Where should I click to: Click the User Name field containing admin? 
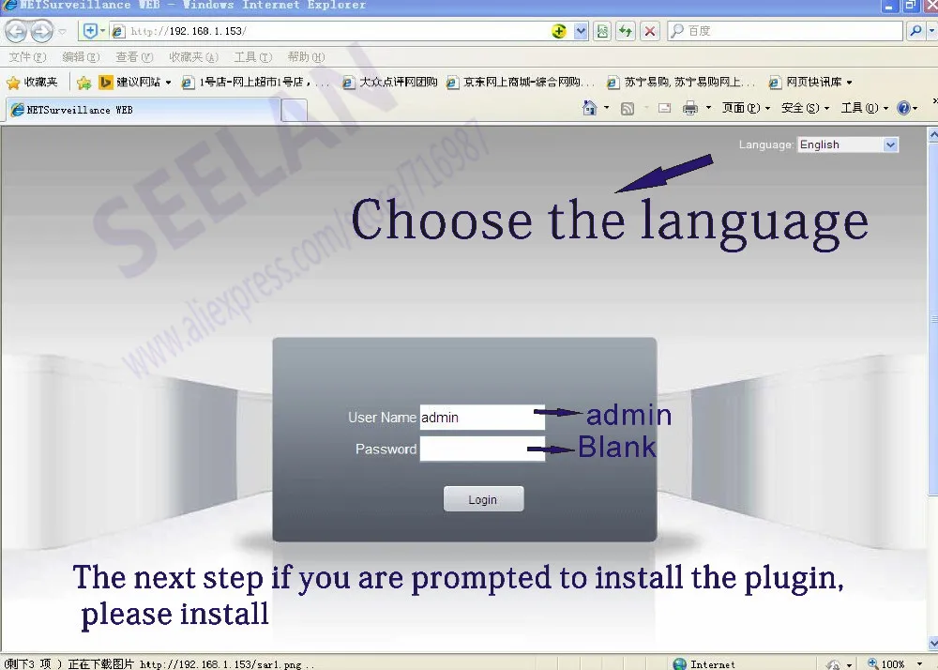click(482, 418)
